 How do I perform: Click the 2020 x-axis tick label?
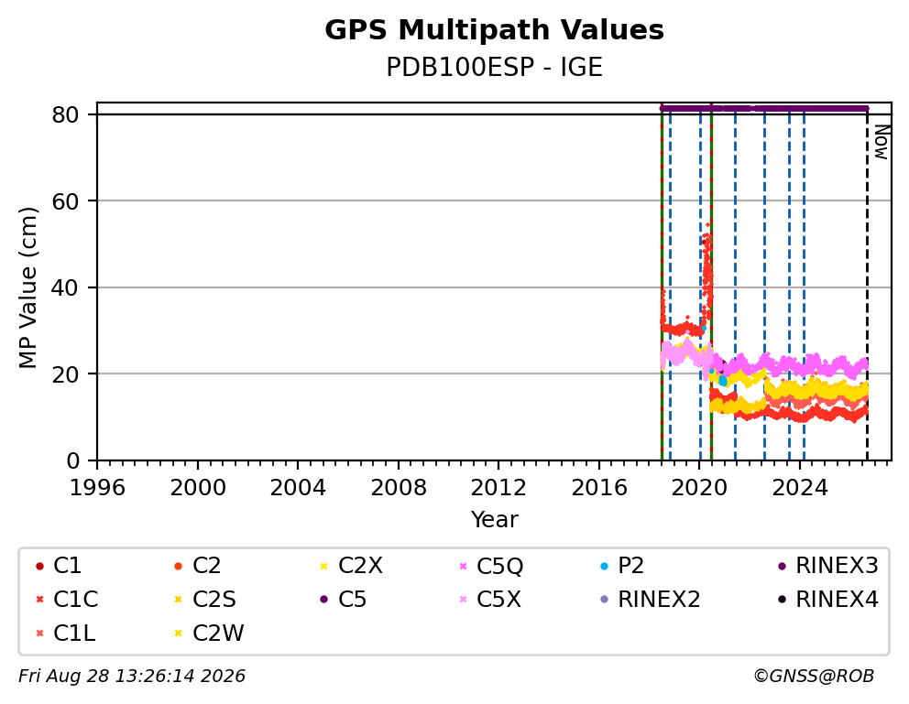pos(699,488)
